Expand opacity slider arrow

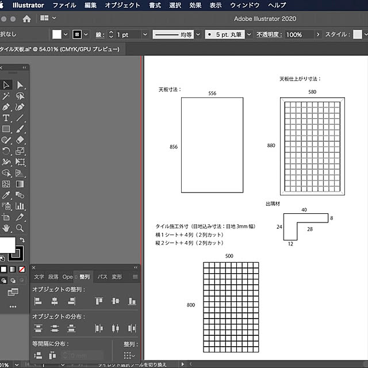tap(318, 34)
